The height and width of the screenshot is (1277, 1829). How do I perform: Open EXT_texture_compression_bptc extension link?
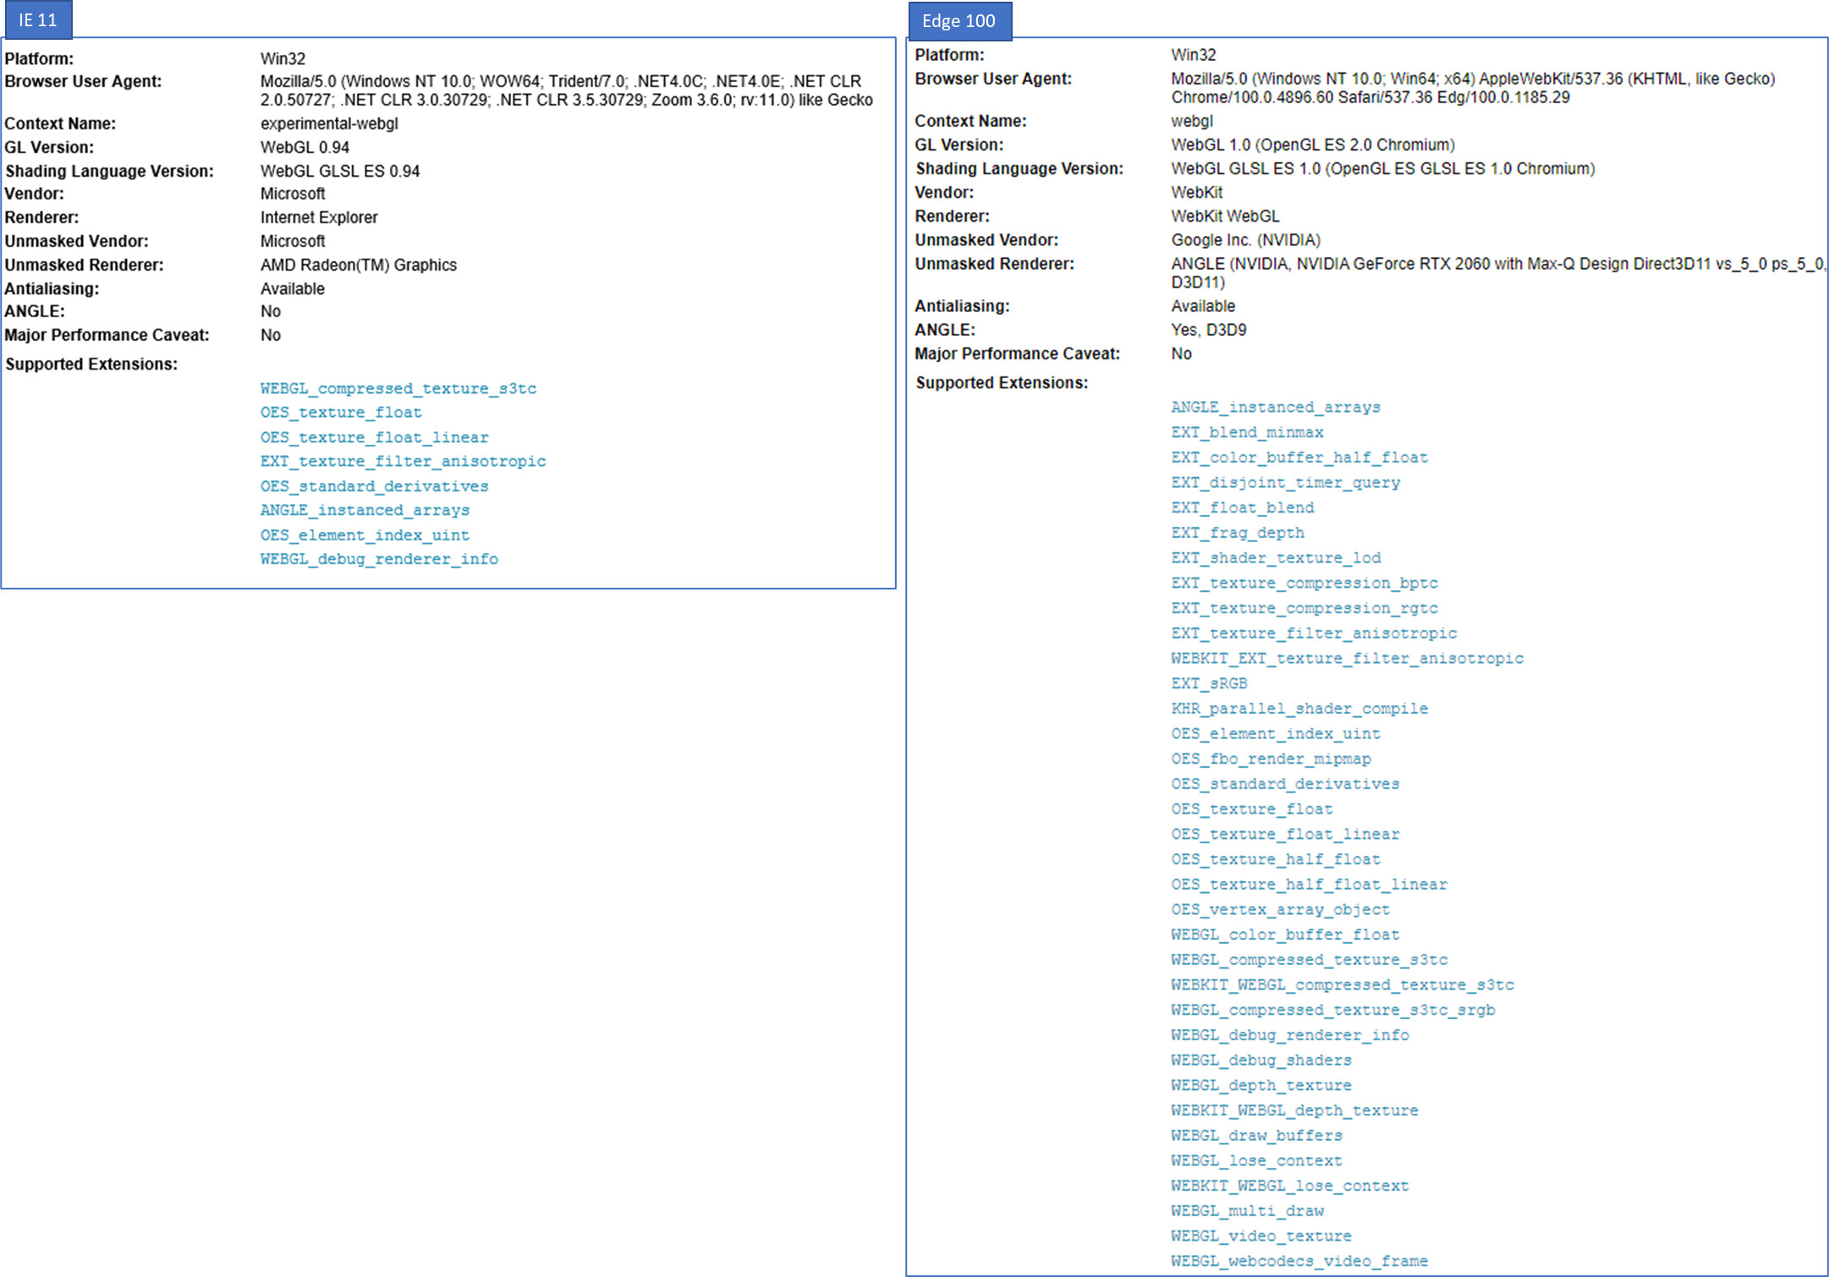coord(1304,583)
